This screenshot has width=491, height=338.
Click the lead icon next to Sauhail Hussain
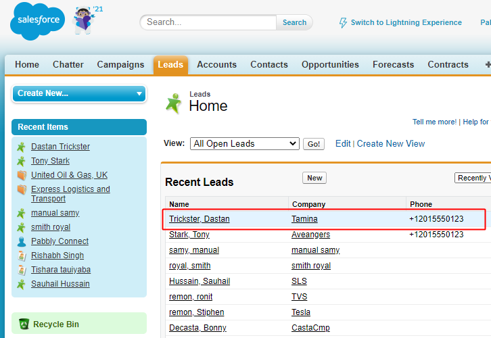[21, 284]
